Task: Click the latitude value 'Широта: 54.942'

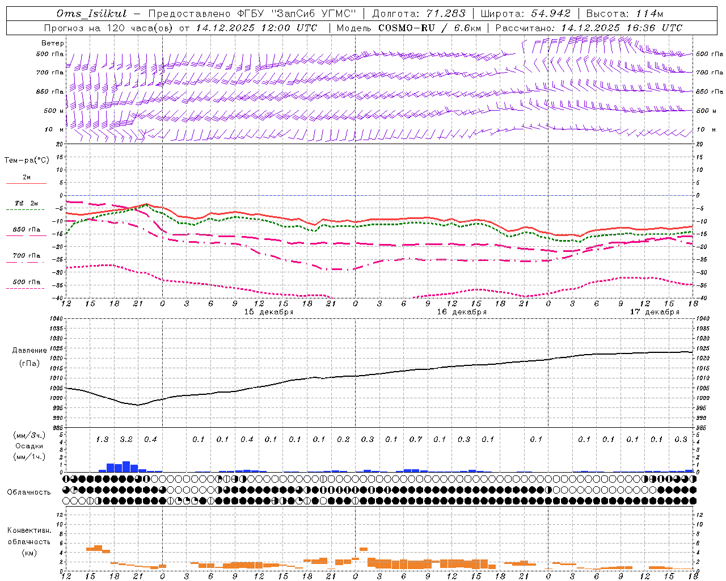Action: point(526,14)
